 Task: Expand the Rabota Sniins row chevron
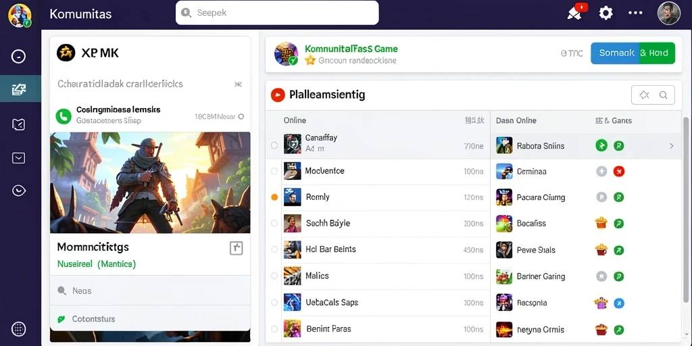[x=672, y=146]
